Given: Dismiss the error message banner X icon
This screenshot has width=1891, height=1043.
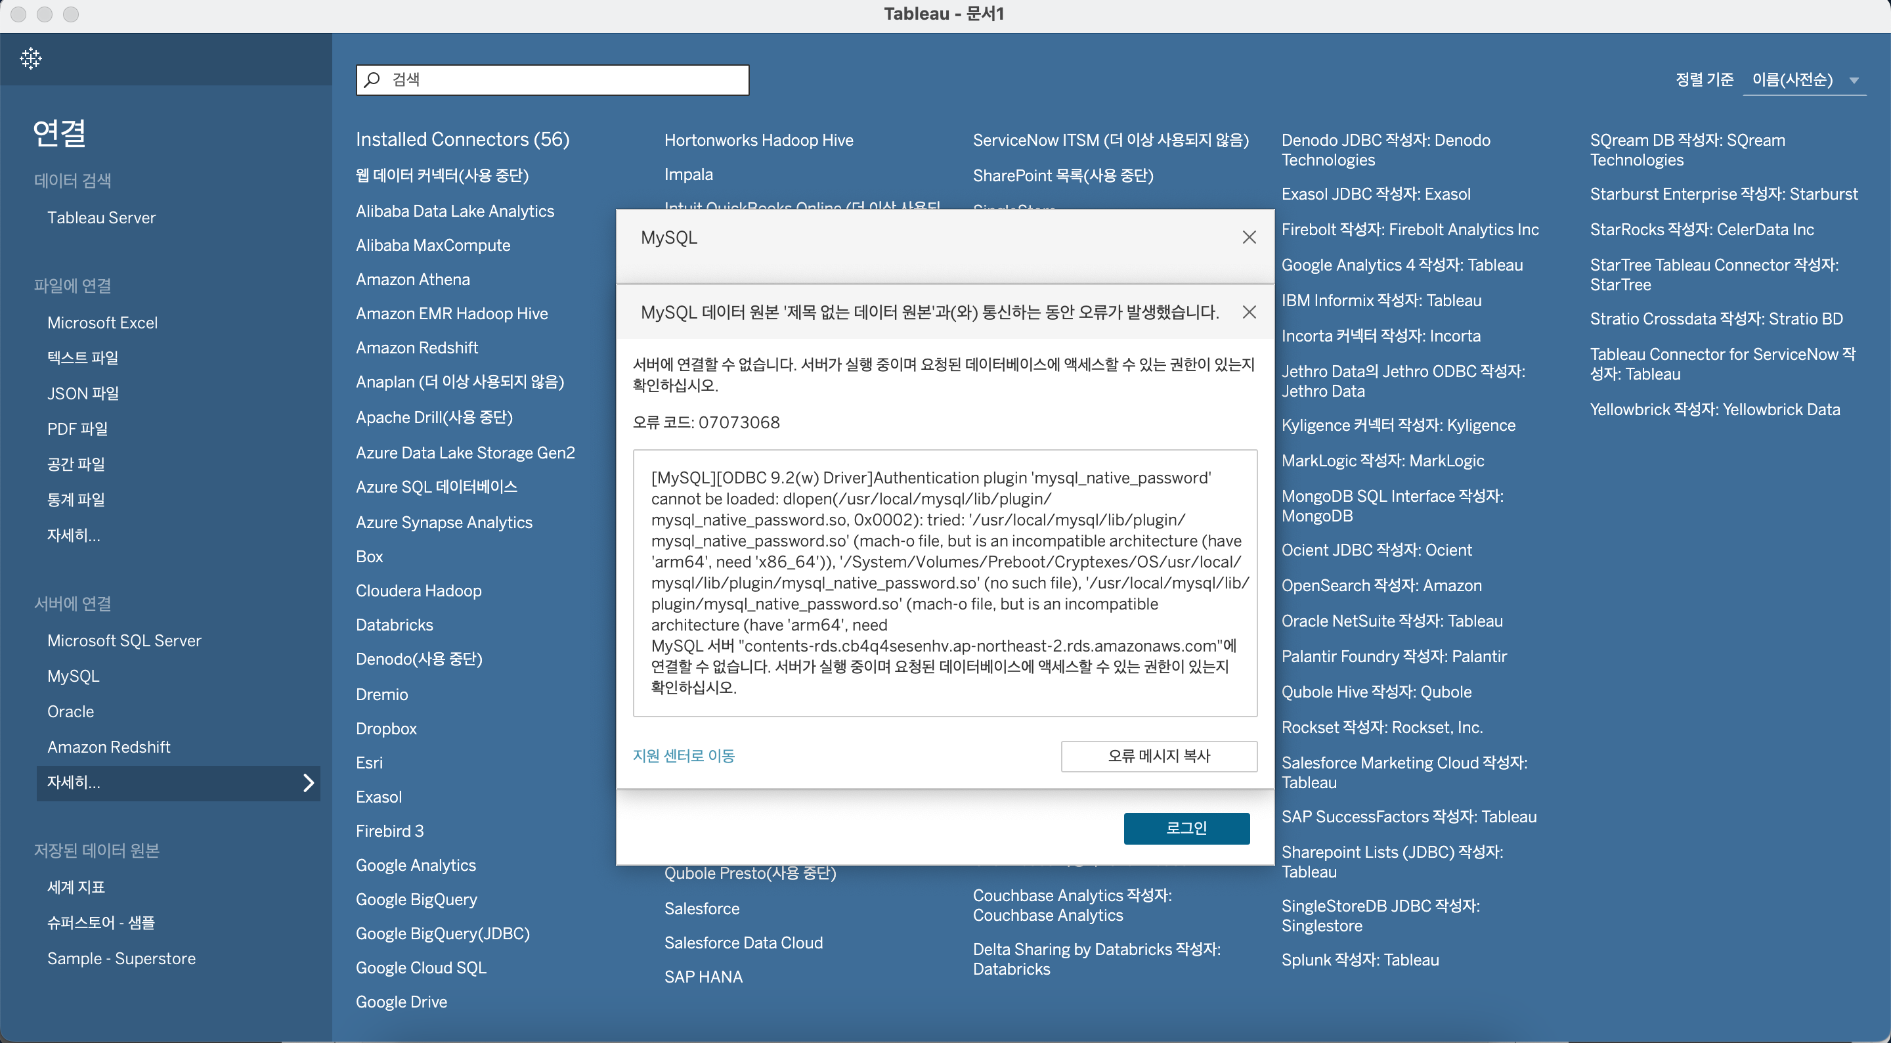Looking at the screenshot, I should (1249, 312).
